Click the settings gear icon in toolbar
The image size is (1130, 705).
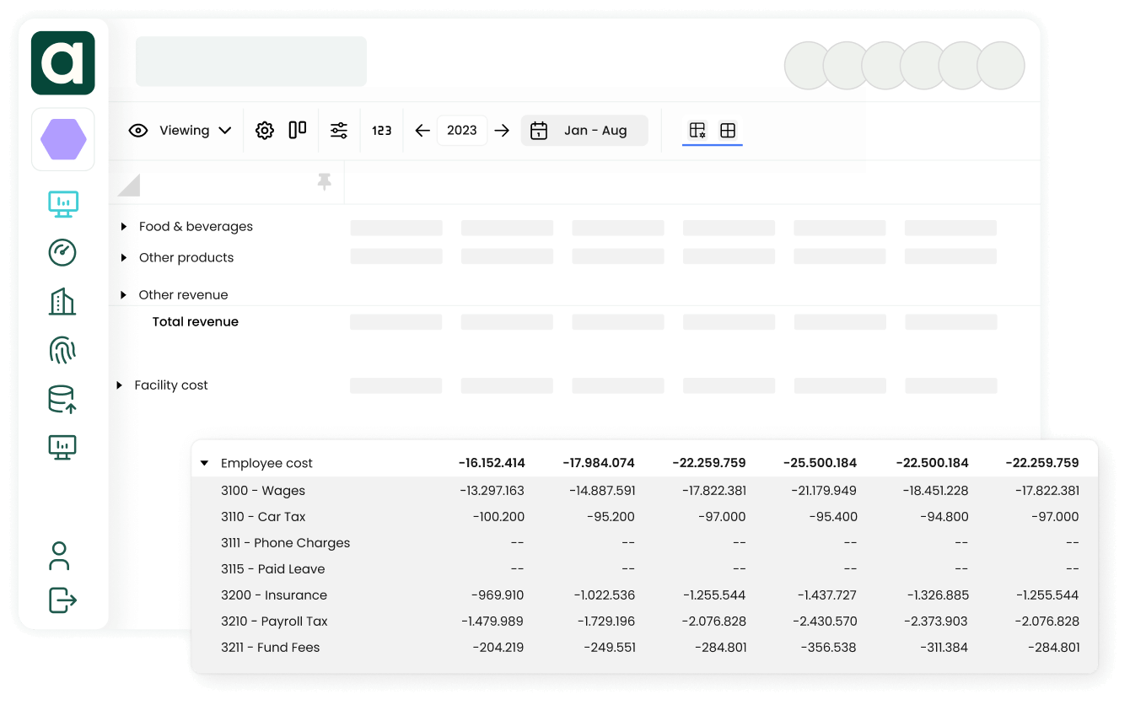(265, 131)
